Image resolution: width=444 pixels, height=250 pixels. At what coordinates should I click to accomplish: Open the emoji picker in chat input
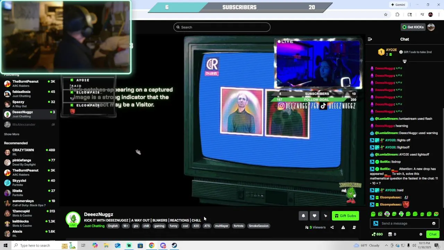[x=434, y=223]
